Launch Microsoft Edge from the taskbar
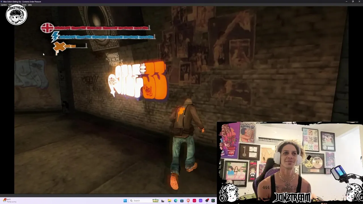363x204 pixels. [x=176, y=201]
